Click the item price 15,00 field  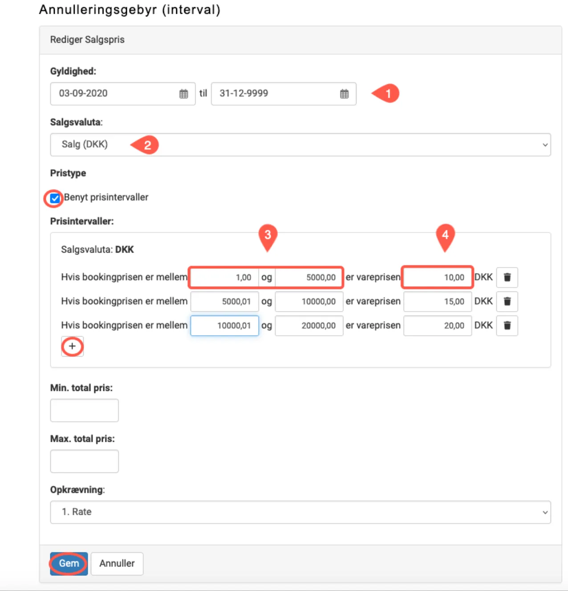[x=437, y=301]
